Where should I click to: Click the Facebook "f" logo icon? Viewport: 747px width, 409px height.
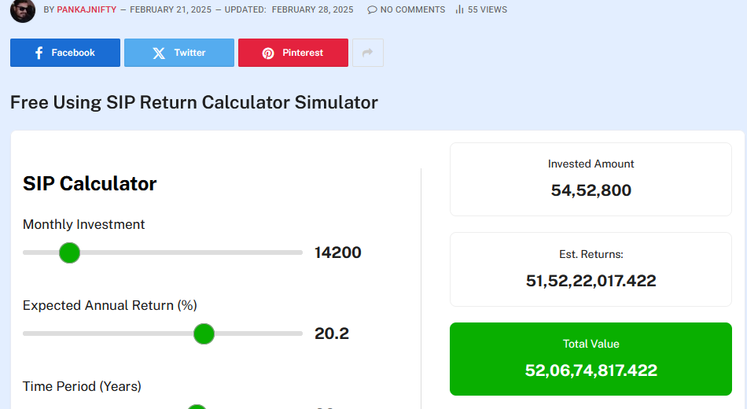tap(39, 53)
